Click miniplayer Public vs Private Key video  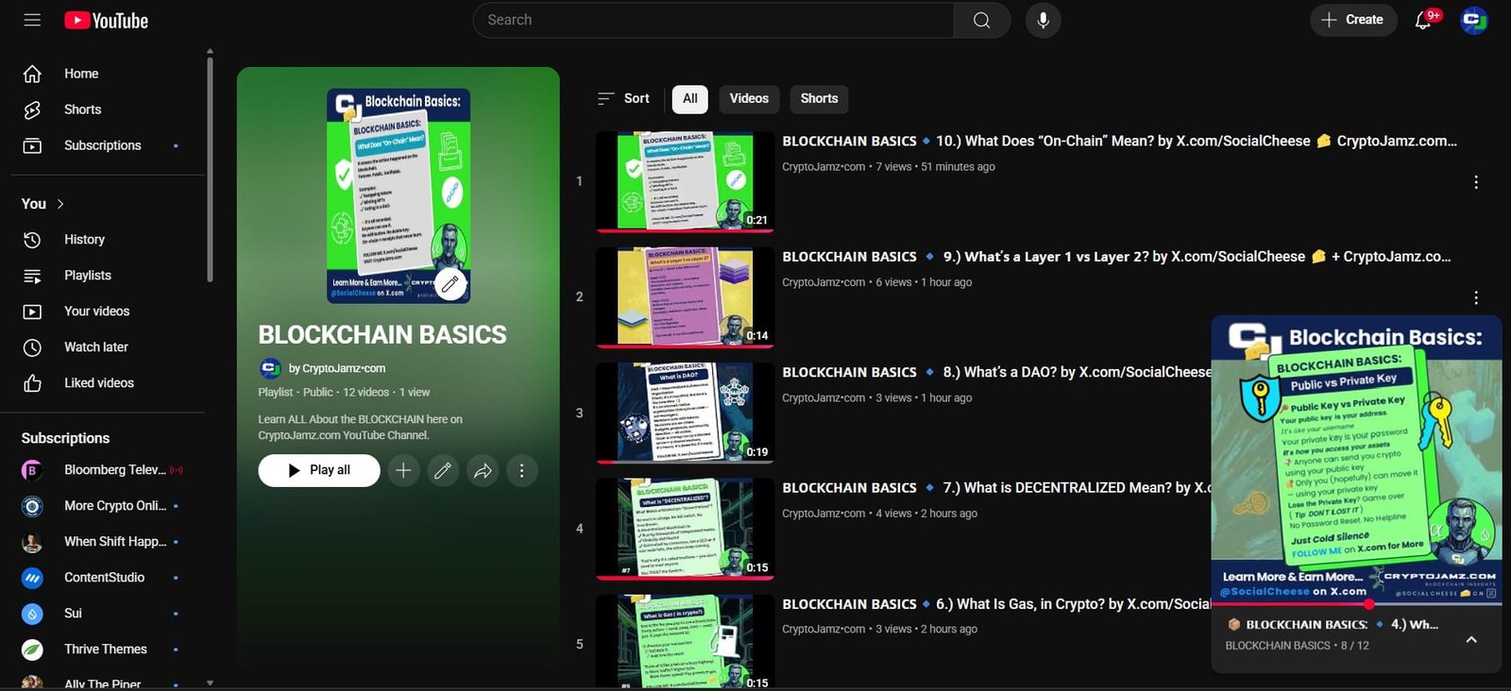(1357, 460)
